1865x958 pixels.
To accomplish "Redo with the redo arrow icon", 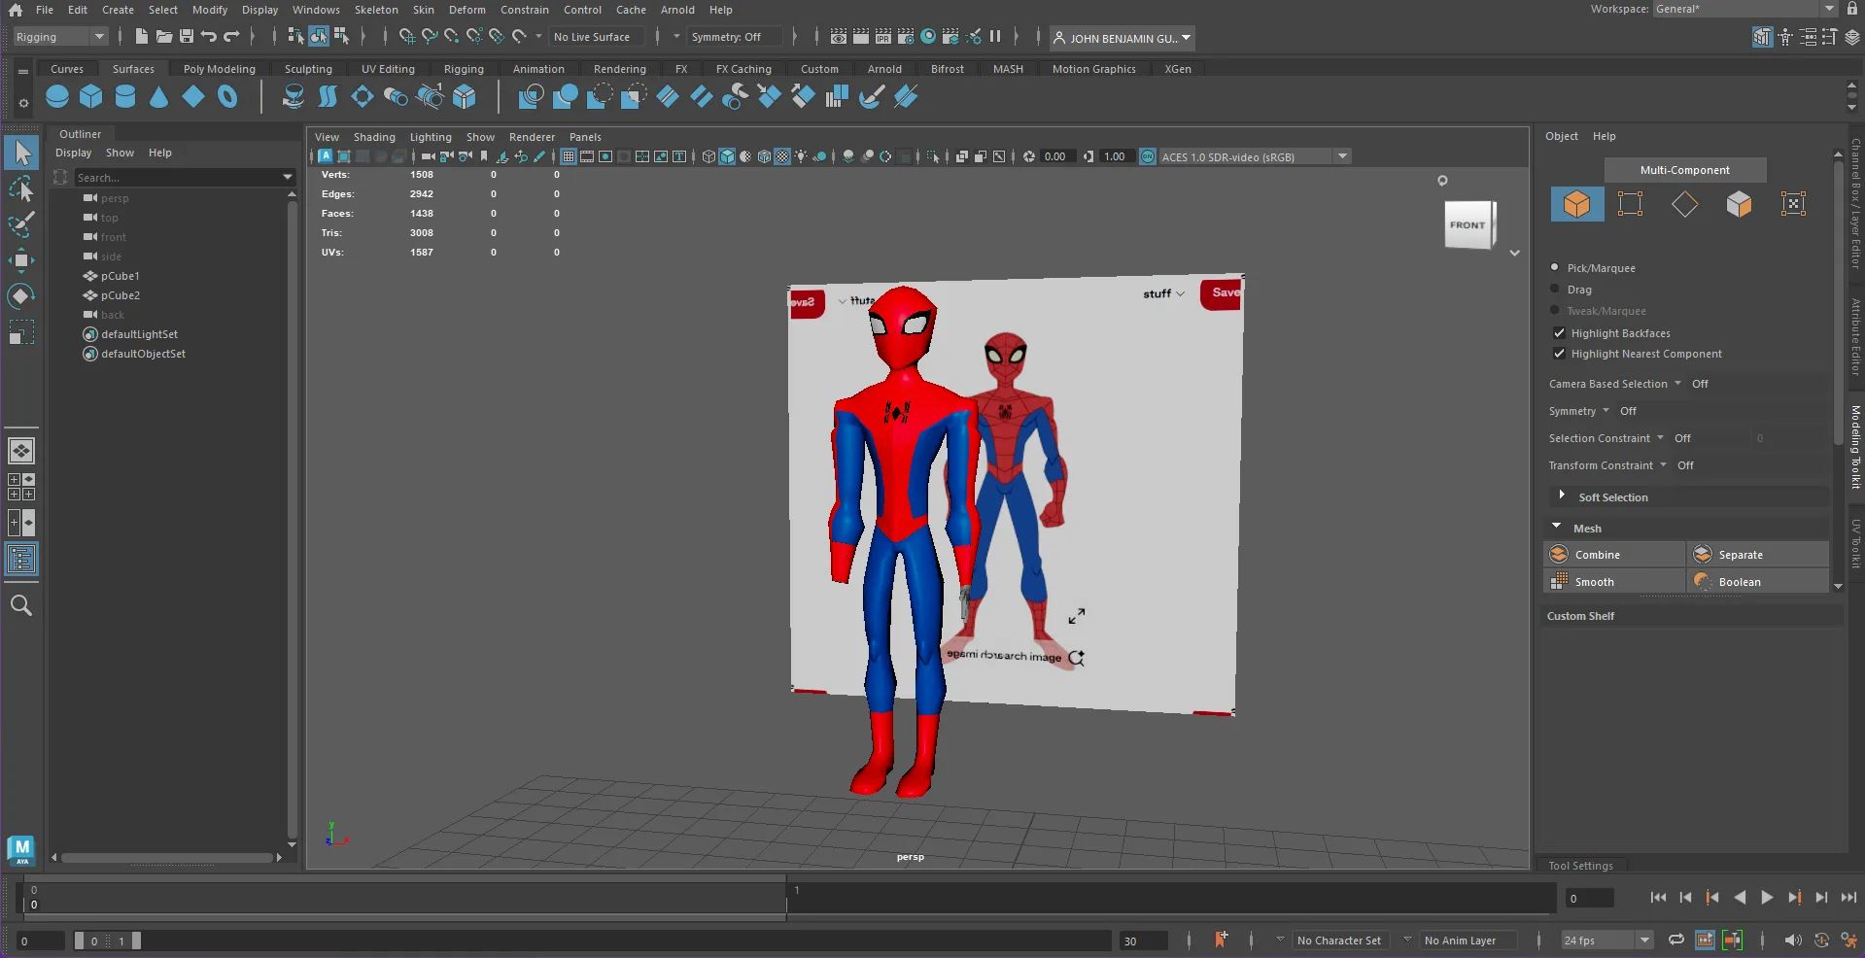I will [231, 37].
